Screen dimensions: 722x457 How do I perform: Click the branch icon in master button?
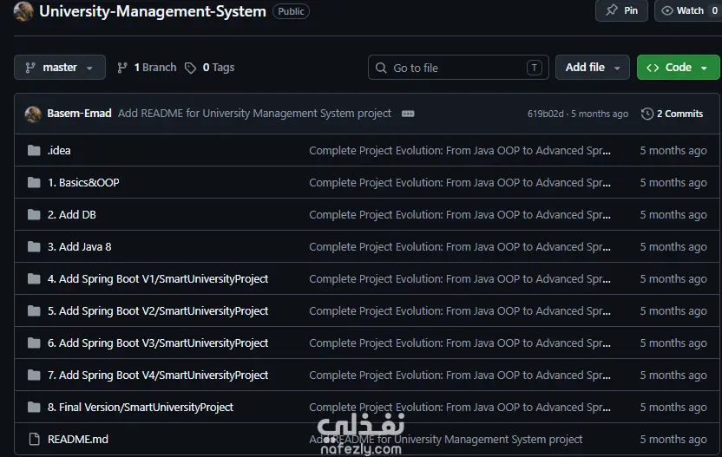(x=30, y=68)
